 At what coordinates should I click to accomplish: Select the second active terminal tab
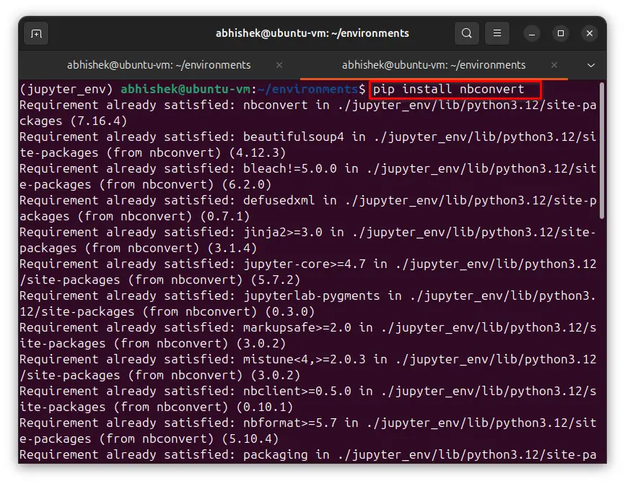click(x=433, y=65)
